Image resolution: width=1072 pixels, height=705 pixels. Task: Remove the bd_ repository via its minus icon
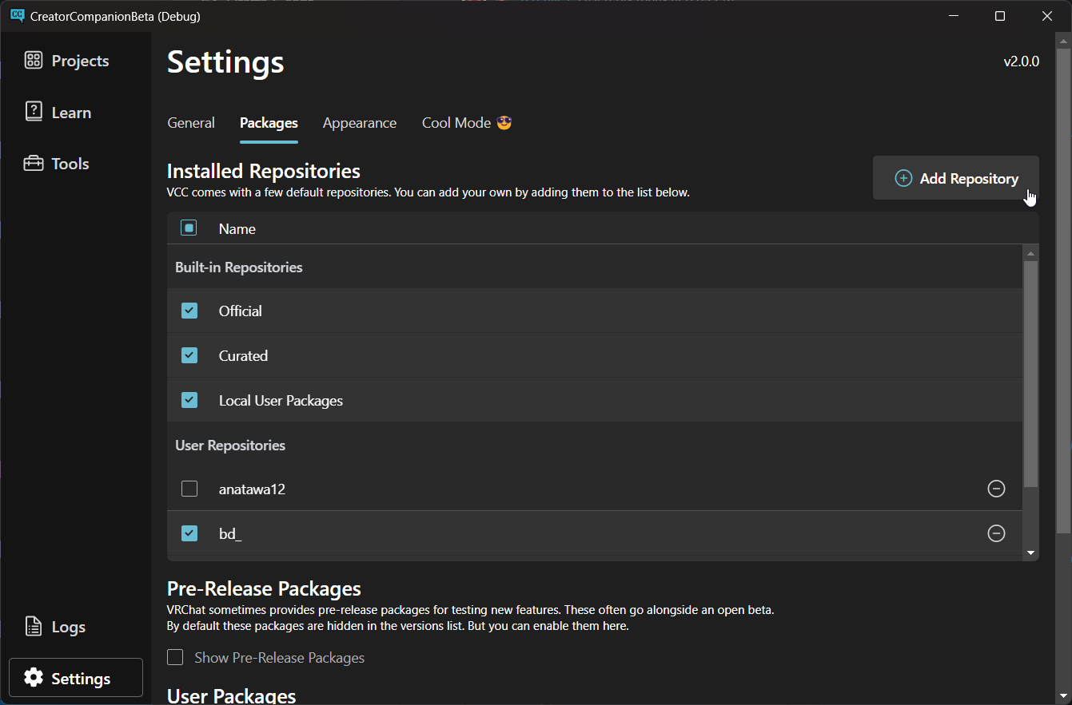996,533
